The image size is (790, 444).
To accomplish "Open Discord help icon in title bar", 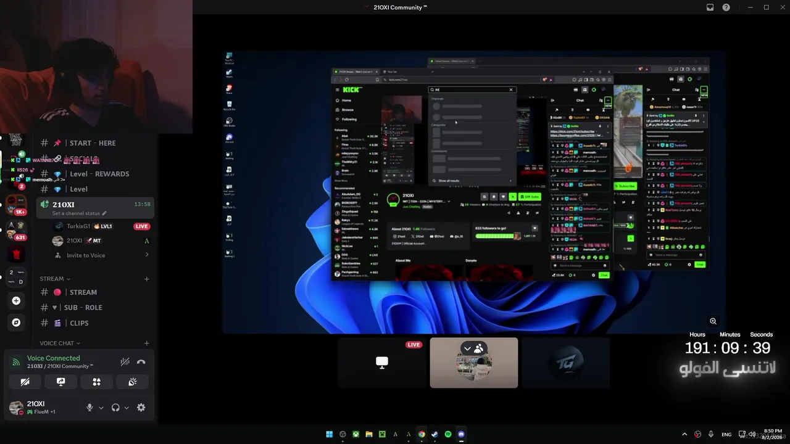I will point(726,7).
